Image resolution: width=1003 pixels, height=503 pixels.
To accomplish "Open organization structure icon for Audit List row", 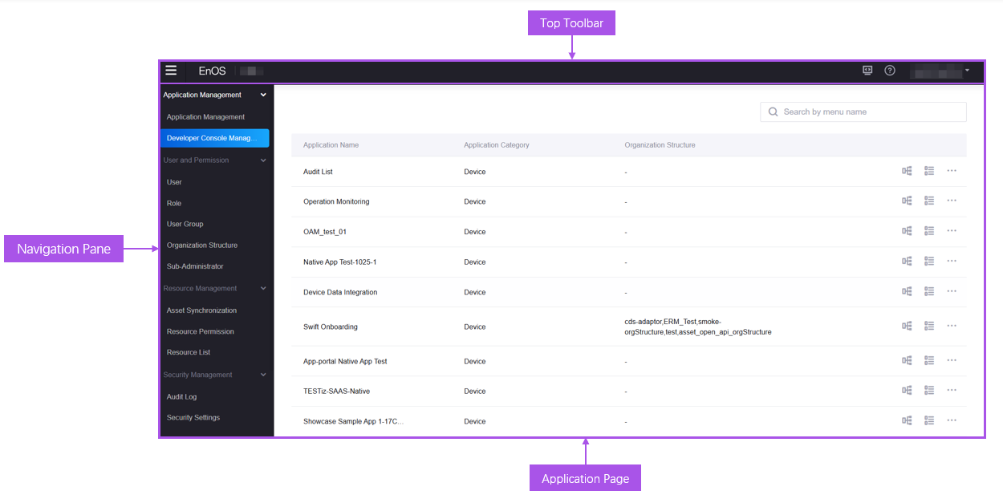I will [x=907, y=171].
